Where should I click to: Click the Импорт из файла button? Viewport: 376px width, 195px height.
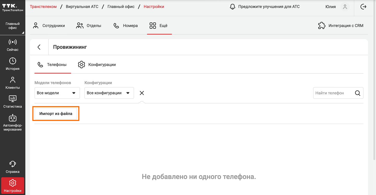56,114
